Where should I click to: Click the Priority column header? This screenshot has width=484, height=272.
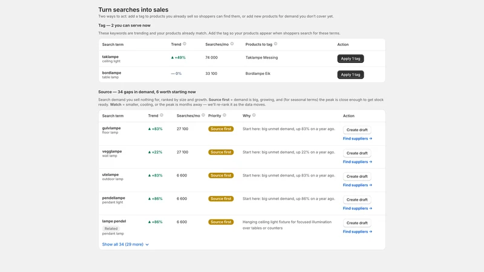[x=215, y=115]
